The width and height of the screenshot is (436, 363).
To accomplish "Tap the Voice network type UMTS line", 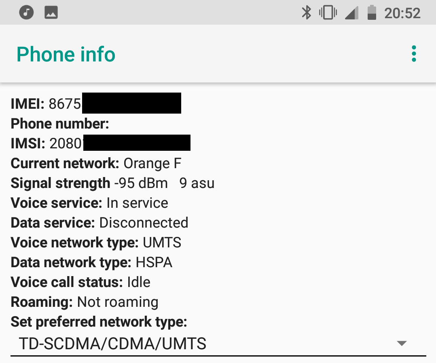I will point(96,243).
